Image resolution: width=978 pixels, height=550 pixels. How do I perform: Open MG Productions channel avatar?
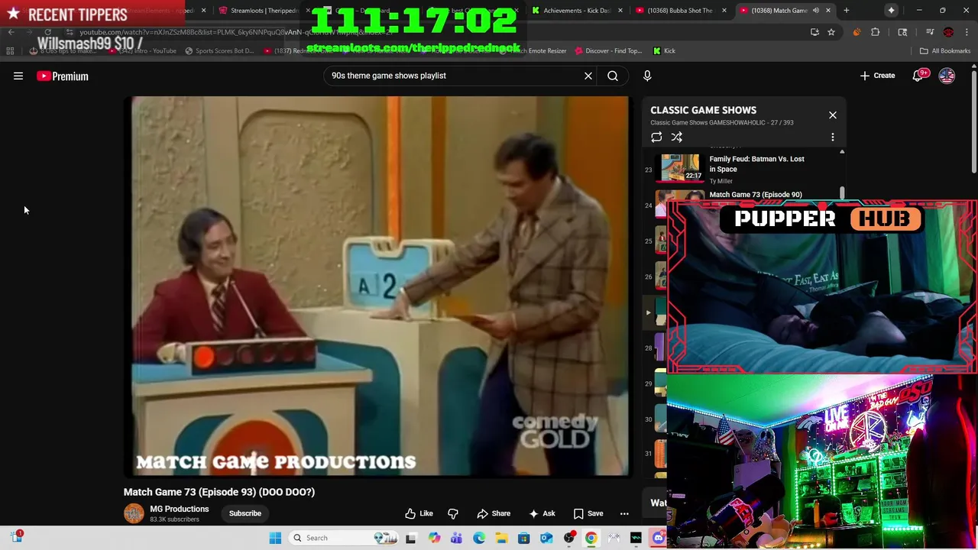click(x=134, y=513)
